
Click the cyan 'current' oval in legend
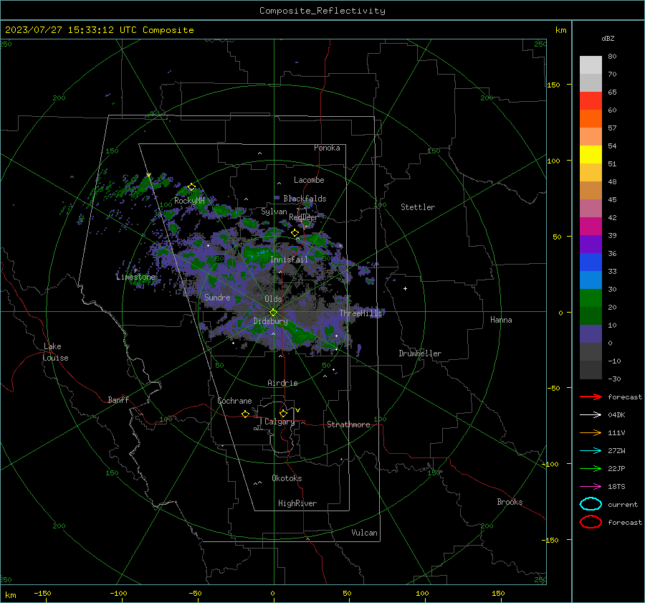(x=591, y=504)
